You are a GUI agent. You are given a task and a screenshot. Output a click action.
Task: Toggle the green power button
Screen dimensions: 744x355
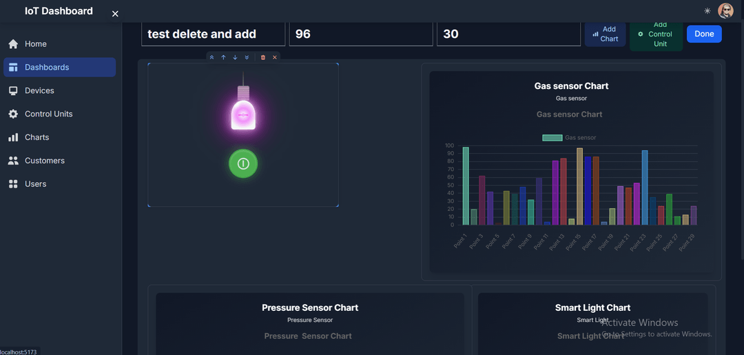(243, 163)
